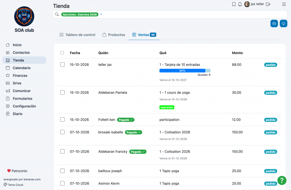Click the Formularios clipboard icon

point(8,99)
